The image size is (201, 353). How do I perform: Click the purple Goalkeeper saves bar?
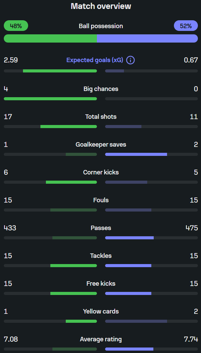pyautogui.click(x=136, y=154)
